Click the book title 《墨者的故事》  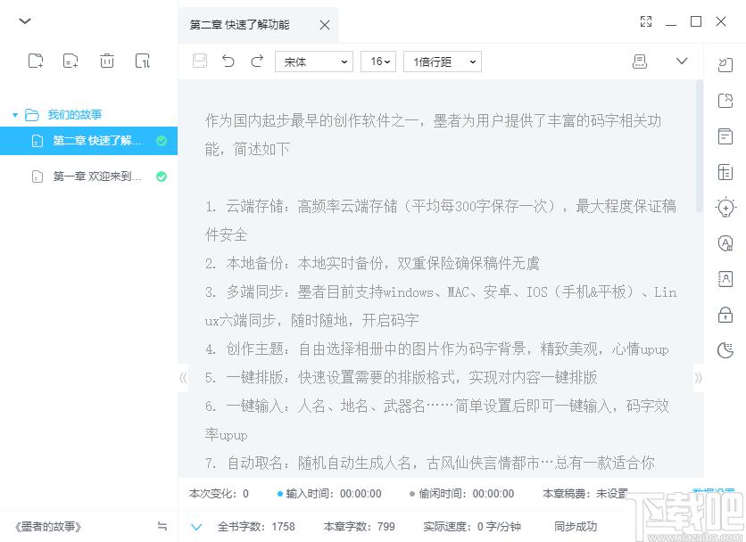pos(47,527)
